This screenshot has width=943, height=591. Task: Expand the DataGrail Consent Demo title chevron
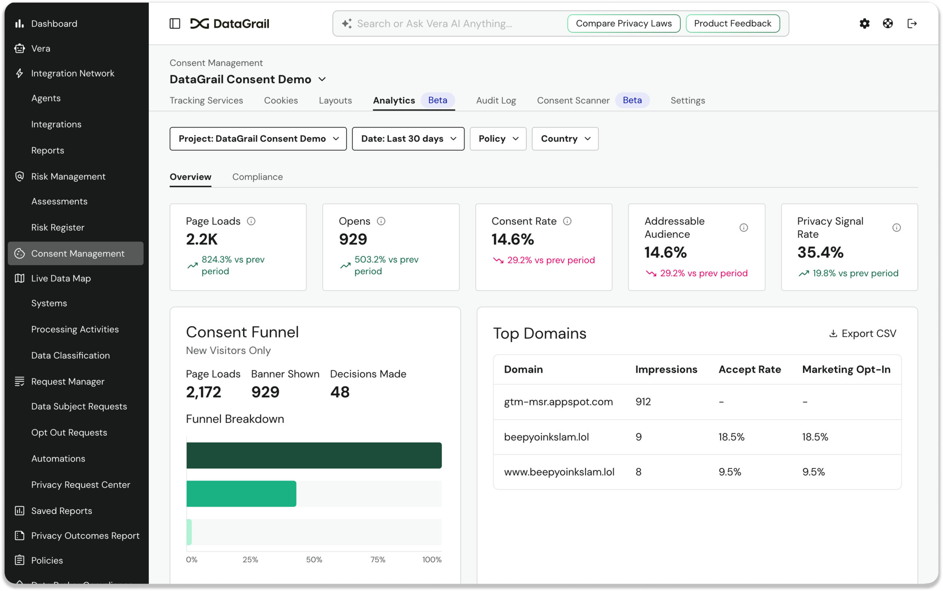[x=322, y=79]
